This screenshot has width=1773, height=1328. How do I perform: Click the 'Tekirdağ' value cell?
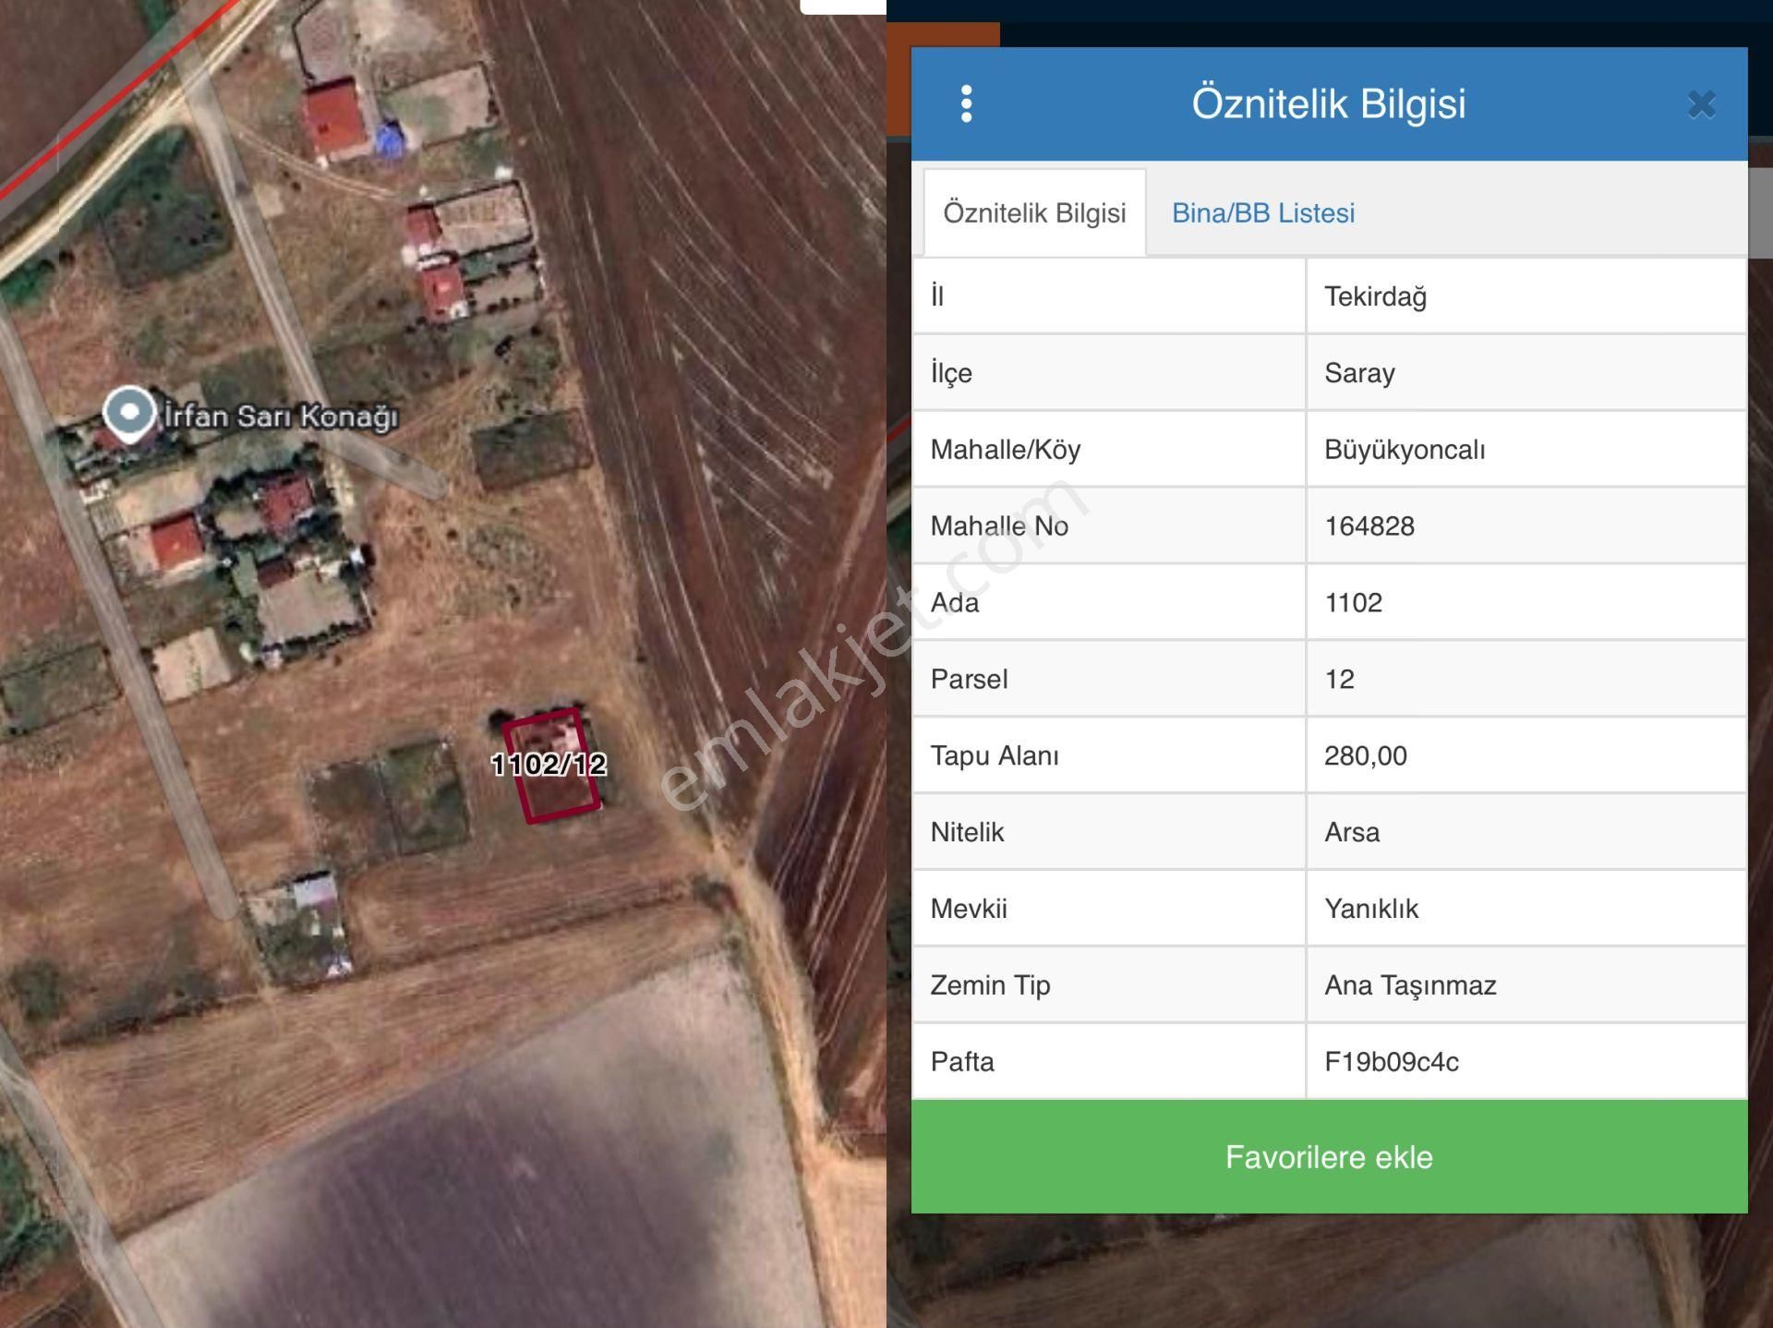pos(1526,296)
